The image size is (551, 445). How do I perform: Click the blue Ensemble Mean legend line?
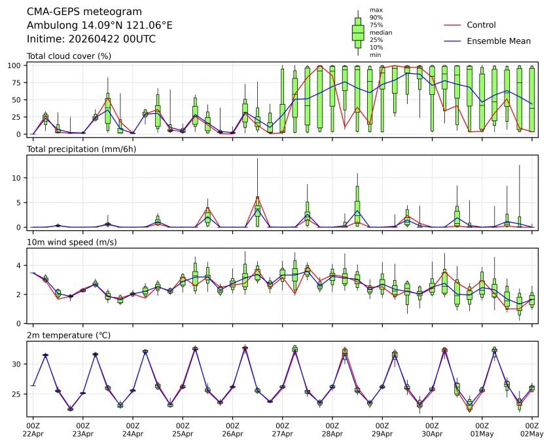(x=452, y=41)
